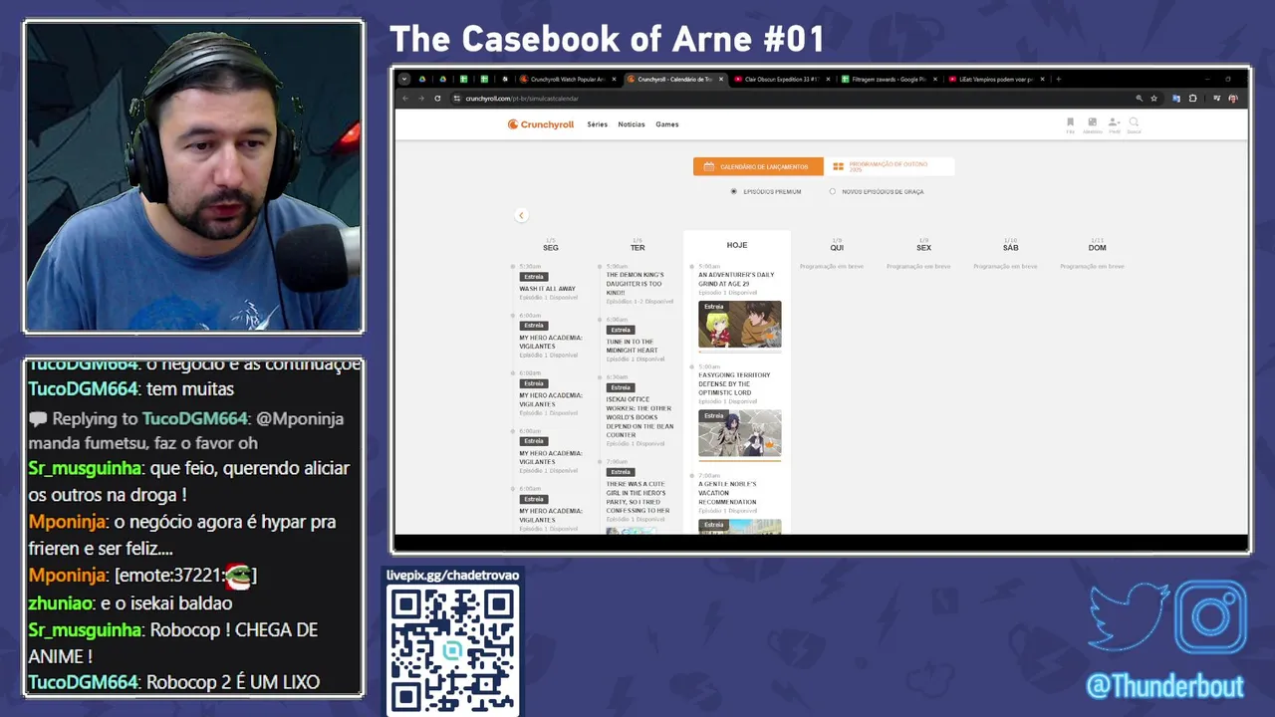Click the HOJE column header

point(737,245)
